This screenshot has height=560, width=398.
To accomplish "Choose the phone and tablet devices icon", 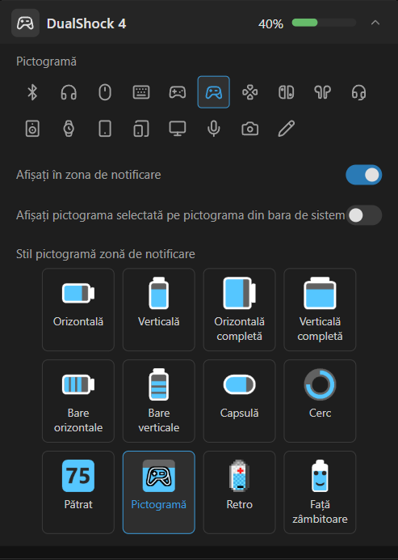I will [141, 129].
